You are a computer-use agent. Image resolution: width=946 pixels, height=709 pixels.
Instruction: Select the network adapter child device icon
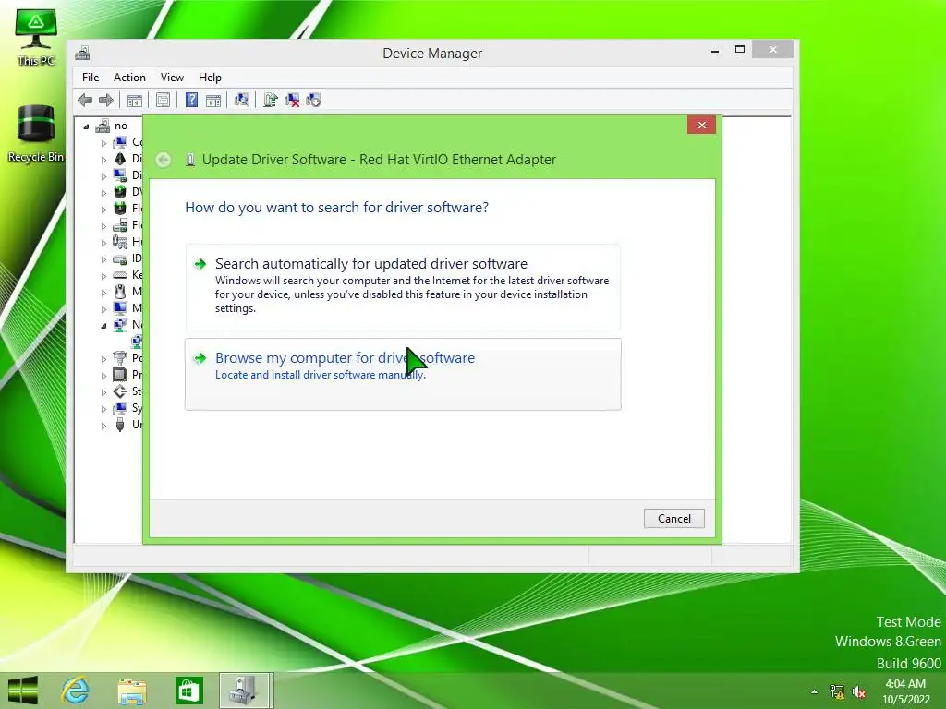point(138,342)
